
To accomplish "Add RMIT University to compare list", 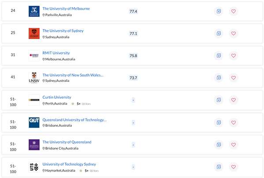I will tap(219, 56).
